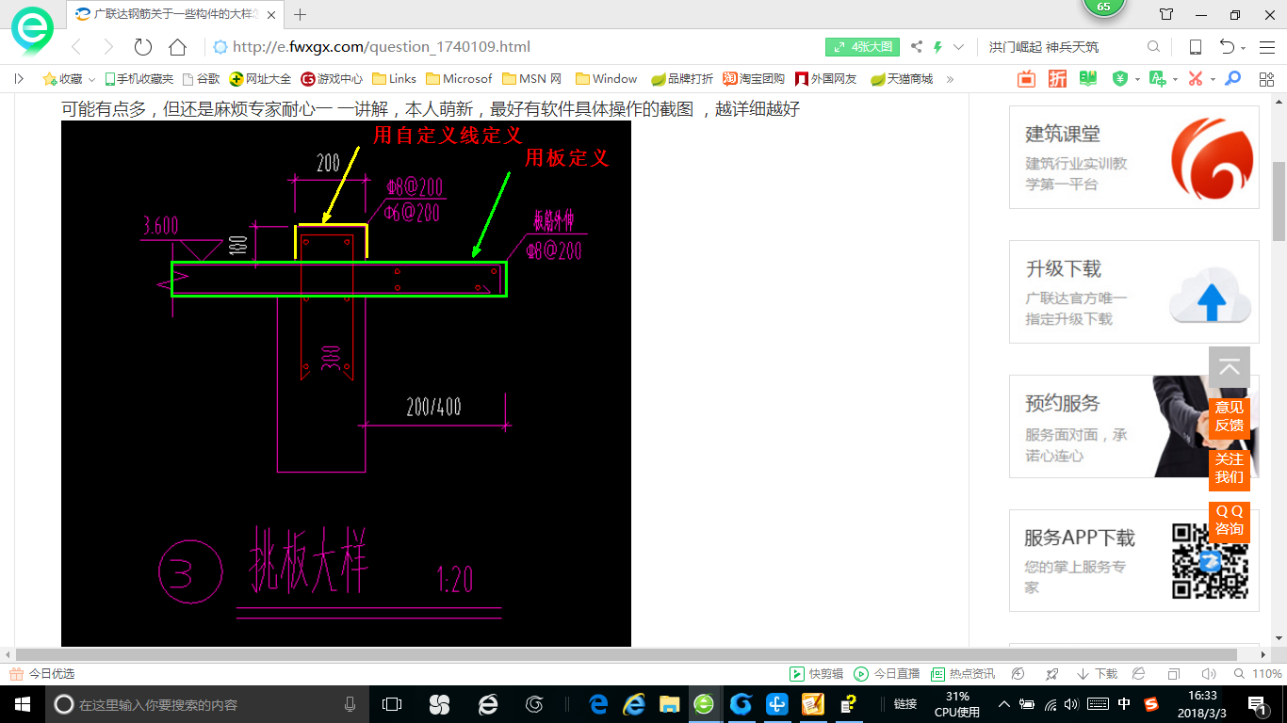Open the browser hamburger menu

point(1266,47)
